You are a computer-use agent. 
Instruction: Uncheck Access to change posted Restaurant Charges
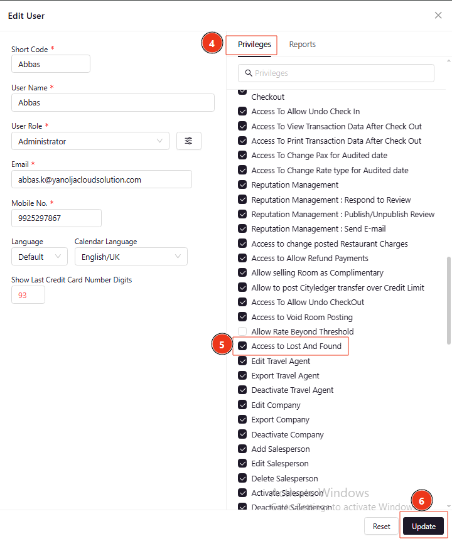242,244
